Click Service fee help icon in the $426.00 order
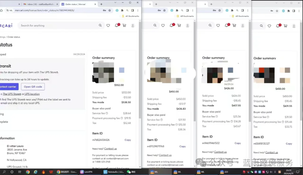 217,116
